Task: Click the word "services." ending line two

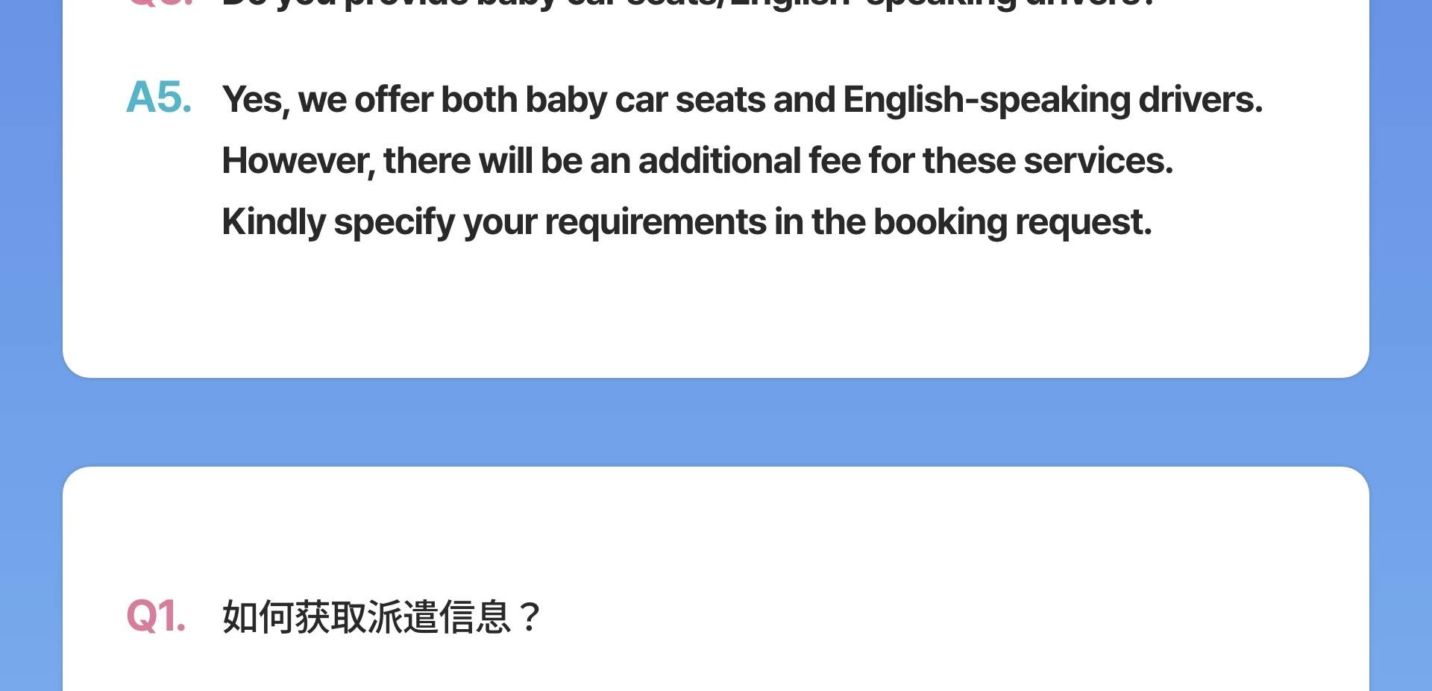Action: 1098,161
